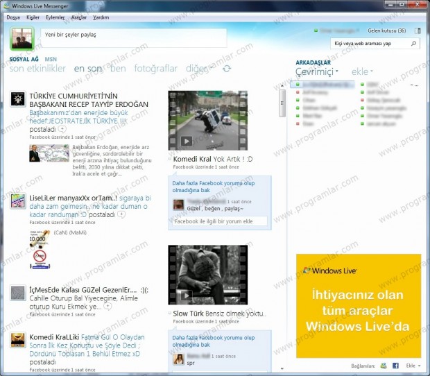430x376 pixels.
Task: Open the Kişiler menu
Action: 33,17
